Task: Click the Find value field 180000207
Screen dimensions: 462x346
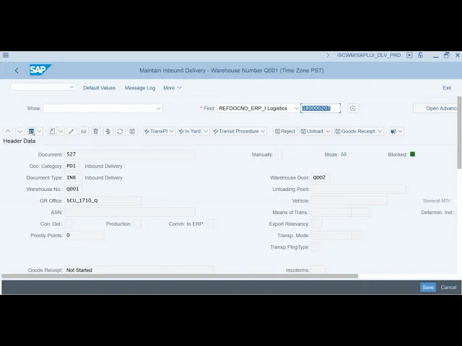Action: [x=321, y=108]
